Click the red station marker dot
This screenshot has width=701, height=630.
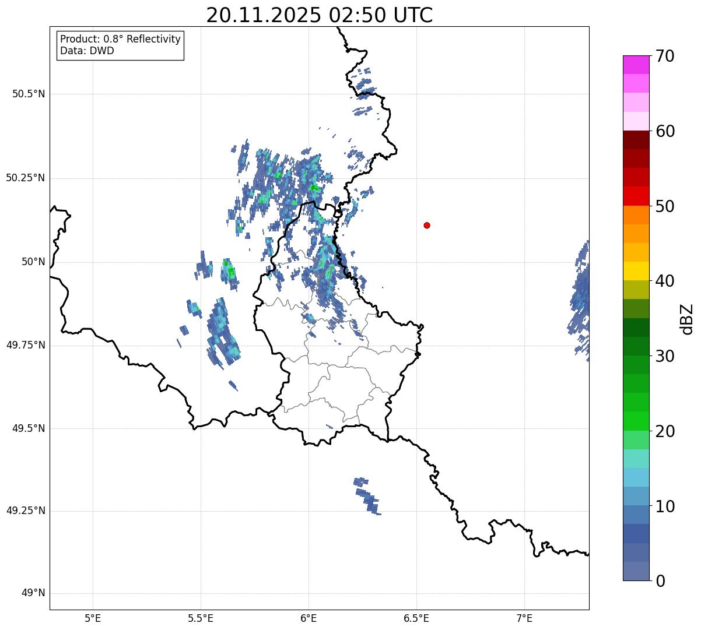pos(427,225)
